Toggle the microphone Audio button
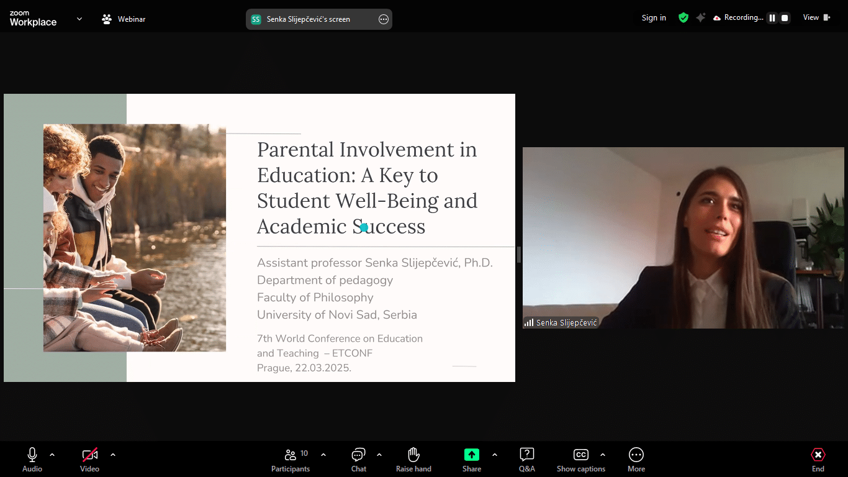Image resolution: width=848 pixels, height=477 pixels. click(x=32, y=460)
